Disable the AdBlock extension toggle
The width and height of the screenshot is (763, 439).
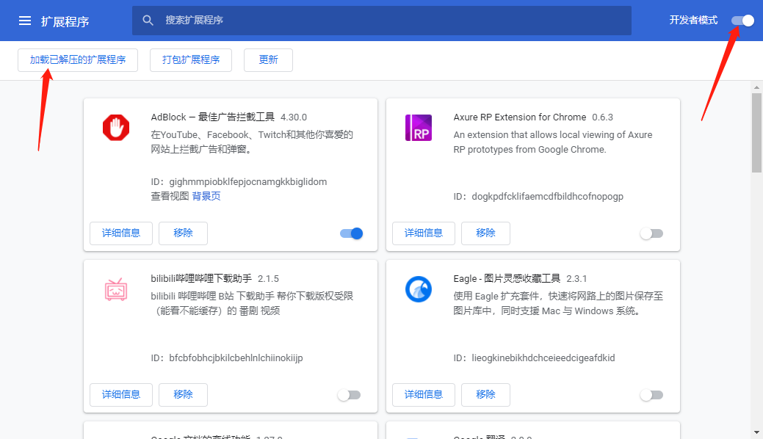click(x=351, y=233)
